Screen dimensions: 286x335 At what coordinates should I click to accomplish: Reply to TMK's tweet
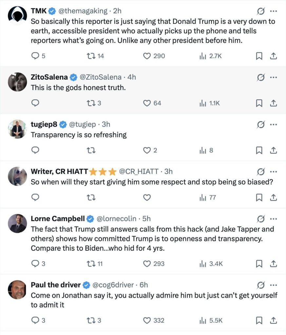pos(35,56)
